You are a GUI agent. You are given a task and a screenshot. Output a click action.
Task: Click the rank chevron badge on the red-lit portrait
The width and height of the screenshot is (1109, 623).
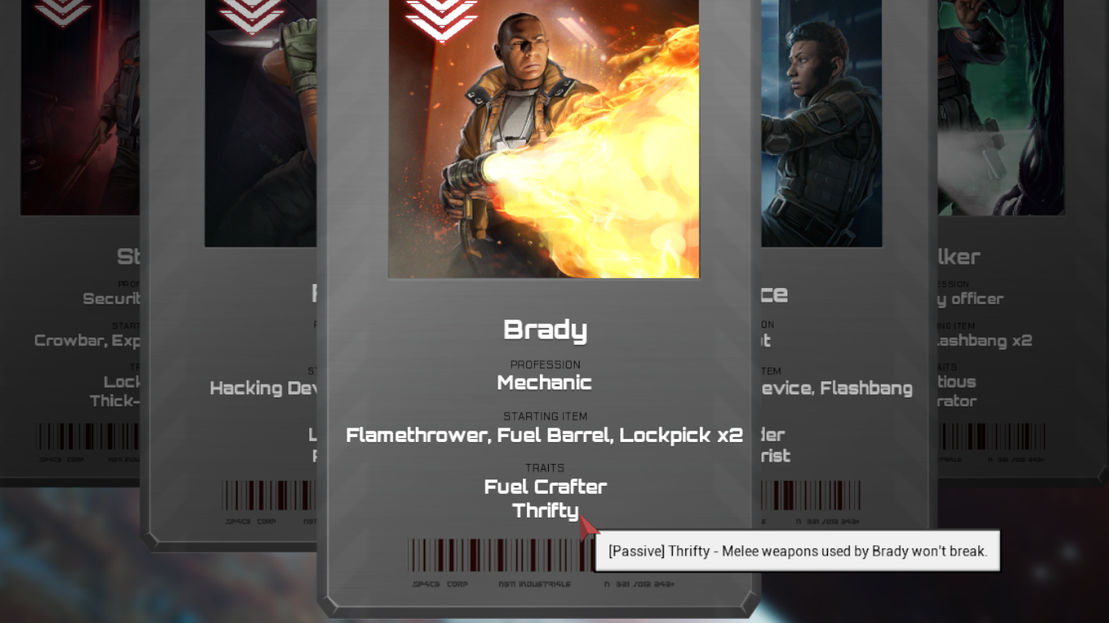click(63, 11)
